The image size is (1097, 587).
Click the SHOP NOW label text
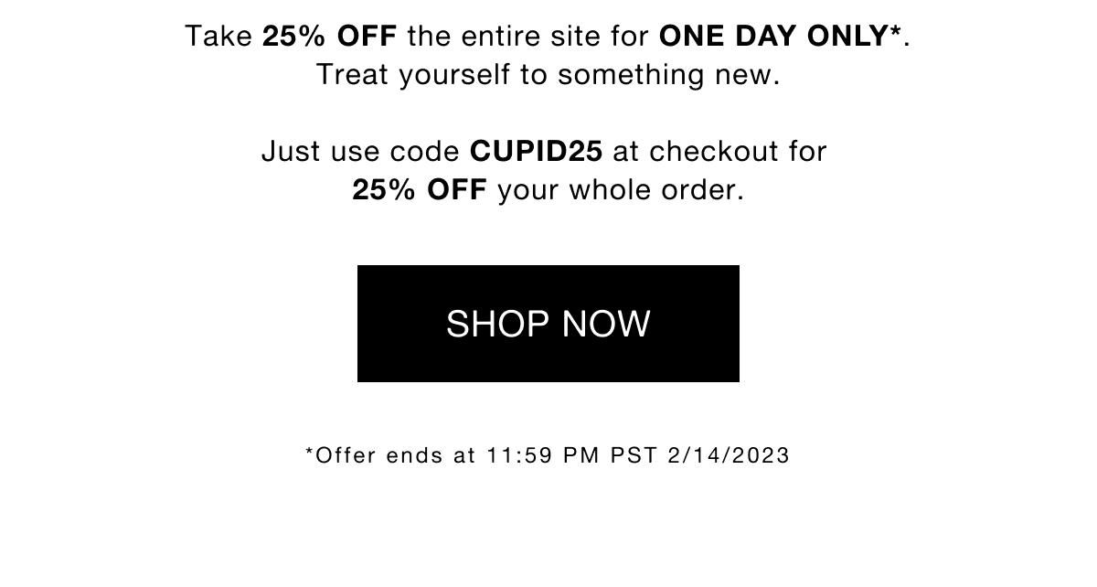[x=548, y=323]
